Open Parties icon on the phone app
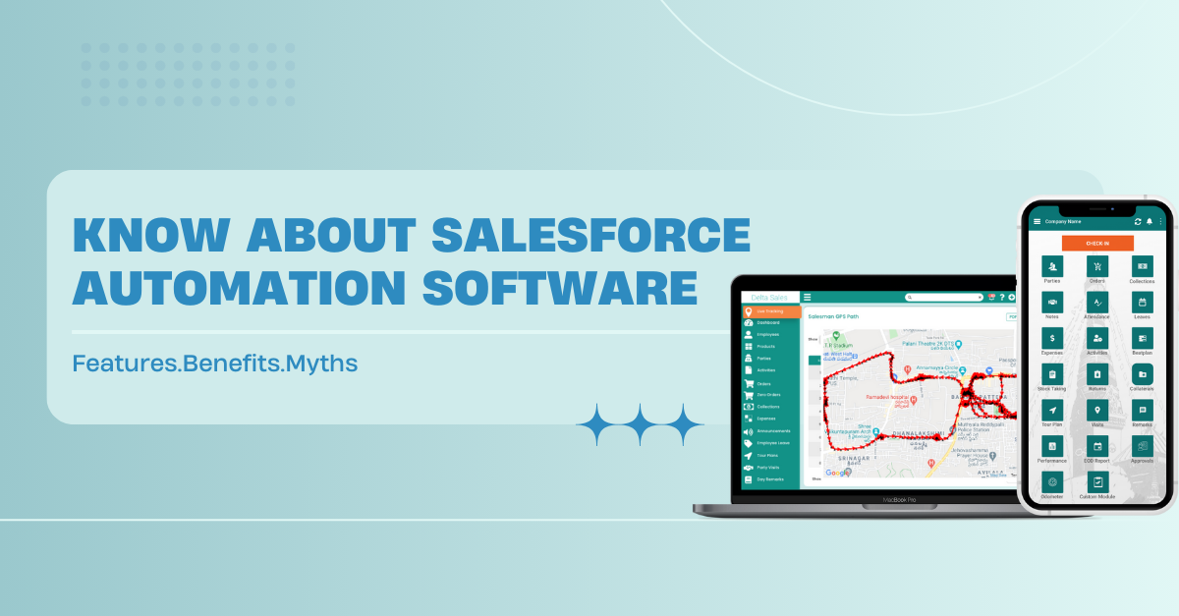The width and height of the screenshot is (1179, 616). [1052, 265]
